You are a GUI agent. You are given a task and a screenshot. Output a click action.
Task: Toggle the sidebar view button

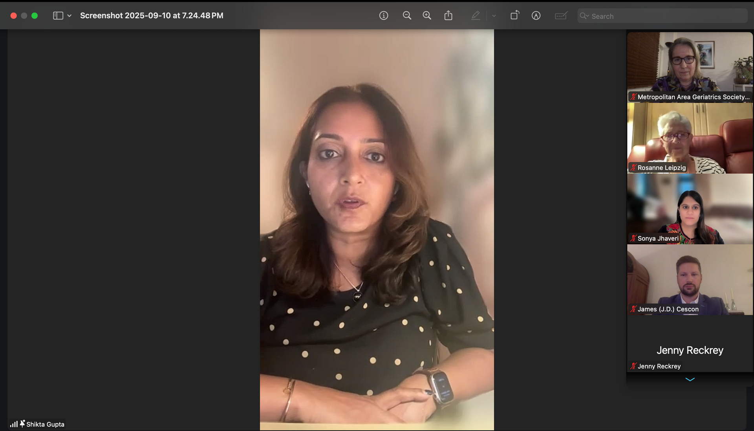click(x=58, y=16)
